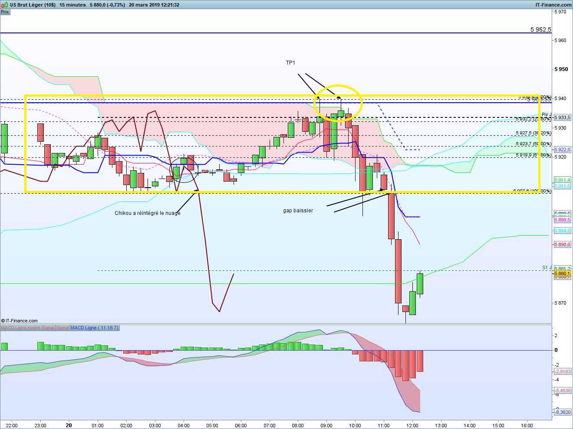
Task: Click the bold 5 950 price axis label
Action: click(561, 69)
